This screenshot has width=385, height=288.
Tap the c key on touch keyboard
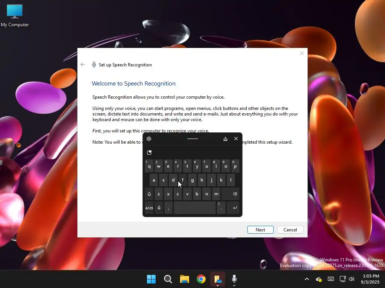(x=178, y=194)
